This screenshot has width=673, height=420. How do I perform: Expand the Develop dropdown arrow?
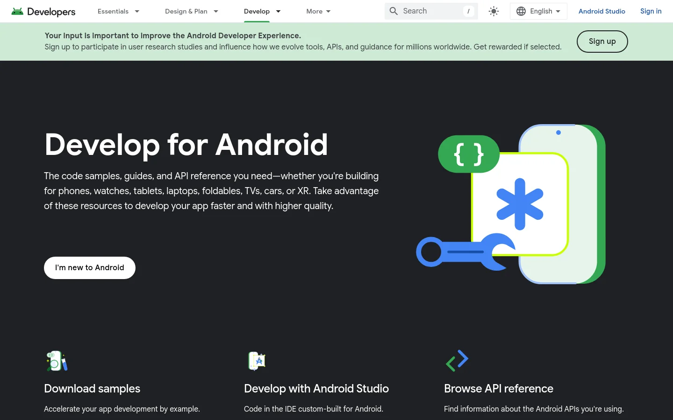(278, 11)
